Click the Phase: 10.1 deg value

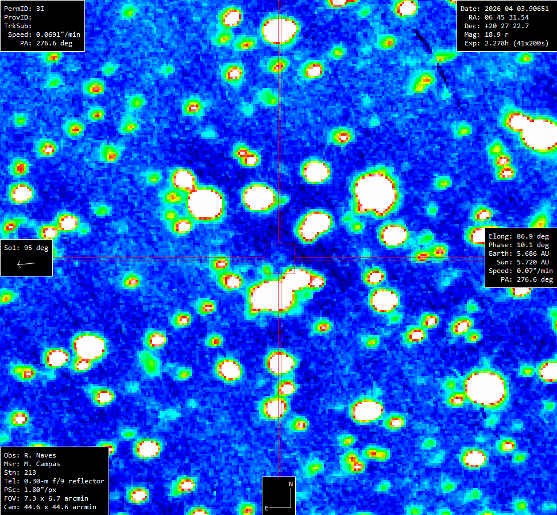click(519, 245)
